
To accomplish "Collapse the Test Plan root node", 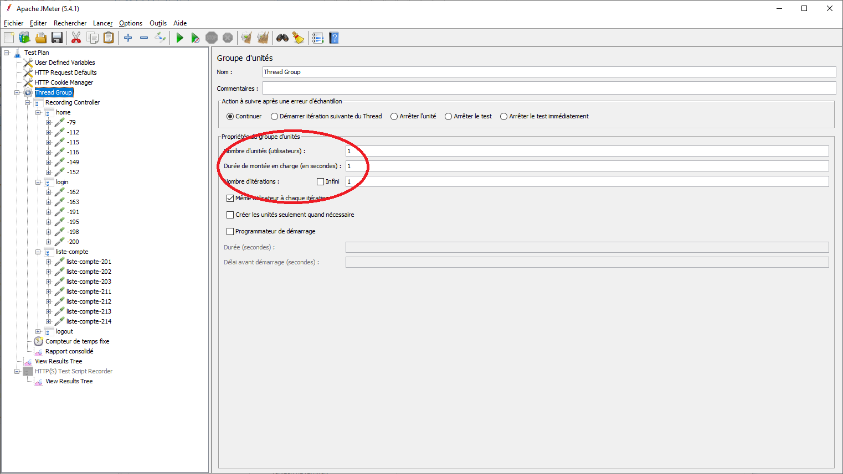I will 7,53.
